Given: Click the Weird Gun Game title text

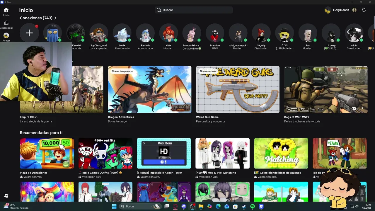Looking at the screenshot, I should (207, 117).
